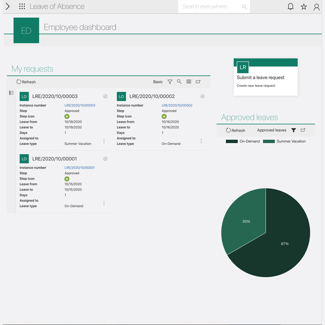Image resolution: width=325 pixels, height=325 pixels.
Task: Select Approved leaves view label
Action: [x=271, y=130]
